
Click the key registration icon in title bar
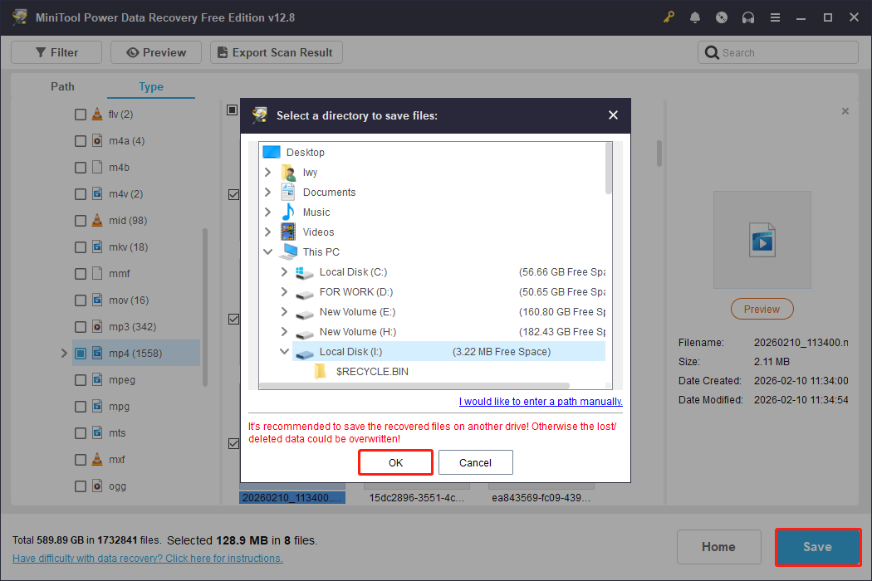(669, 17)
